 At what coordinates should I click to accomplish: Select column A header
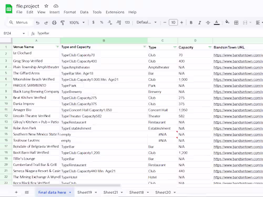(36, 40)
